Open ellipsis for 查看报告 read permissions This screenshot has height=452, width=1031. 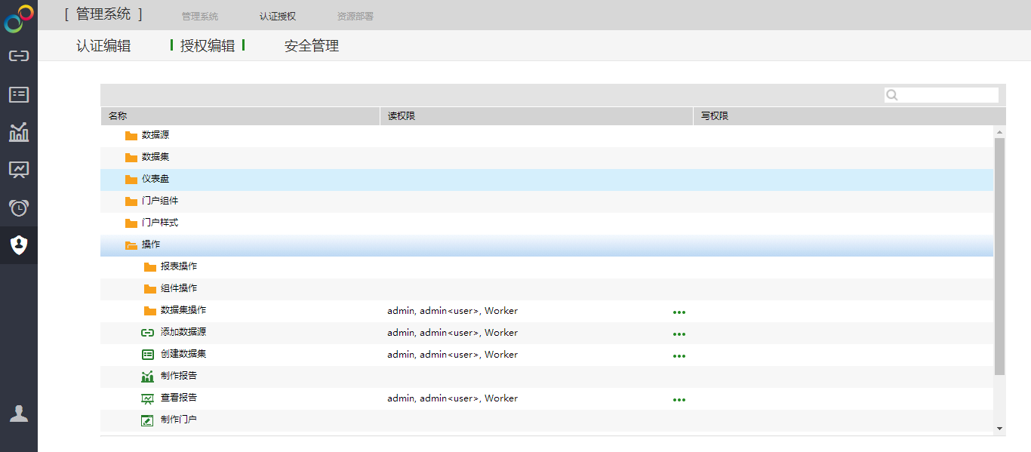click(679, 399)
